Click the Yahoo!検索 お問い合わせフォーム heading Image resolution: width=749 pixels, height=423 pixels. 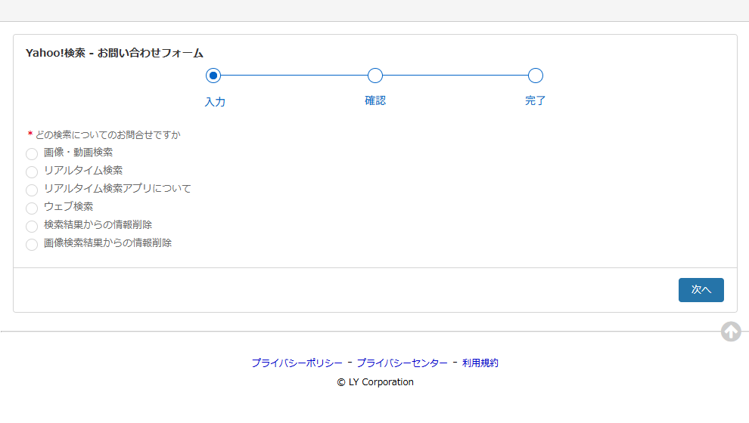pyautogui.click(x=114, y=53)
